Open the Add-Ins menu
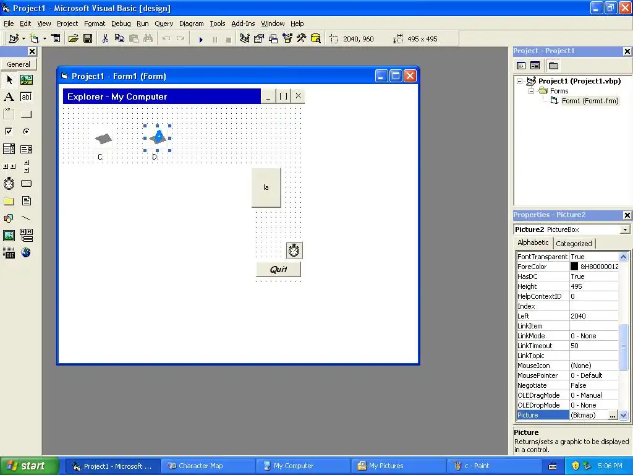 242,24
